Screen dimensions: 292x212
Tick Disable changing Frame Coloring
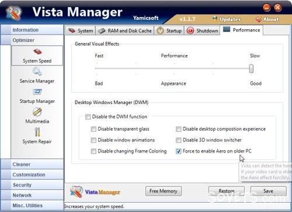click(93, 151)
